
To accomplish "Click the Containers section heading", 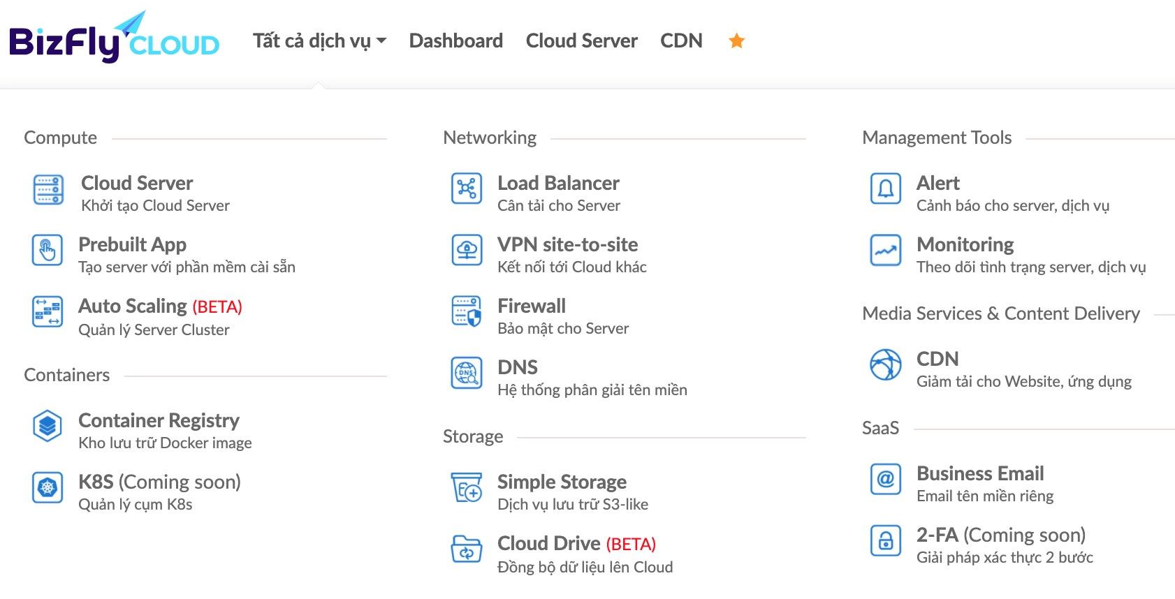I will click(66, 375).
